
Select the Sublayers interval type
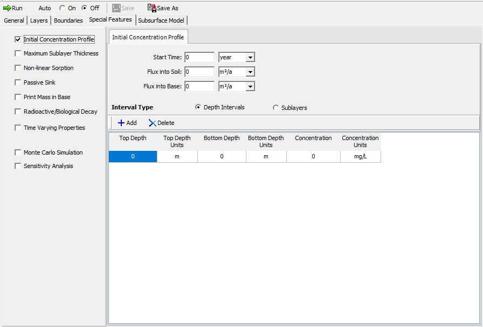pos(276,108)
